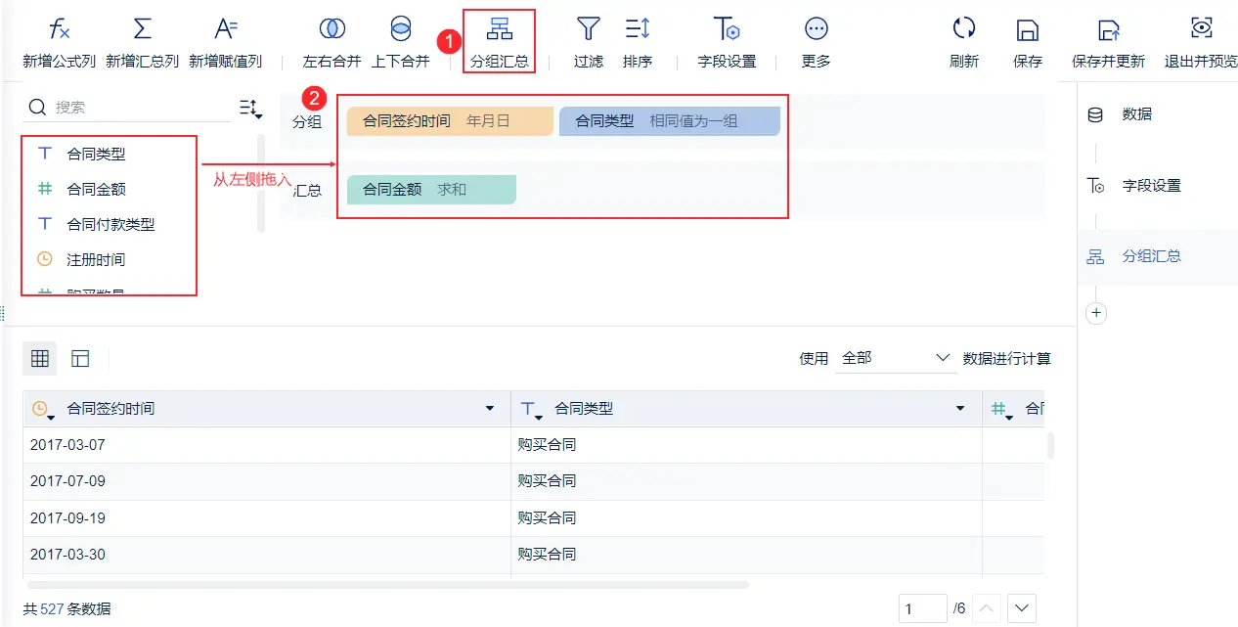This screenshot has width=1238, height=627.
Task: Open 合同签约时间 column type dropdown
Action: [x=42, y=410]
